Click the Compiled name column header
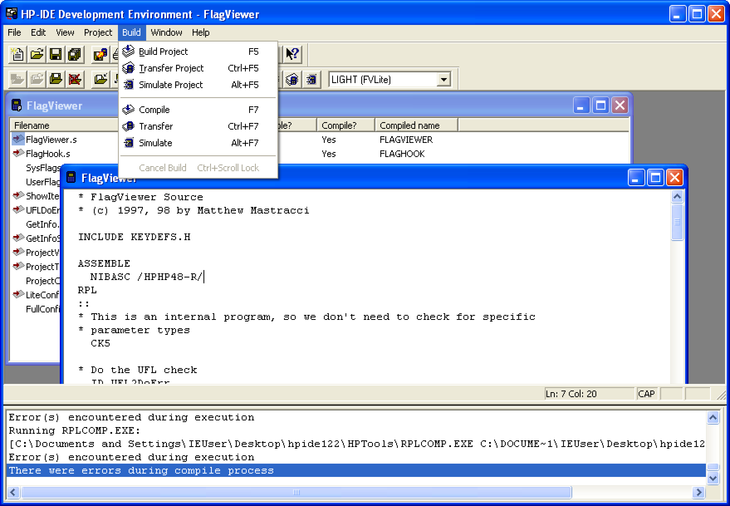 tap(416, 125)
